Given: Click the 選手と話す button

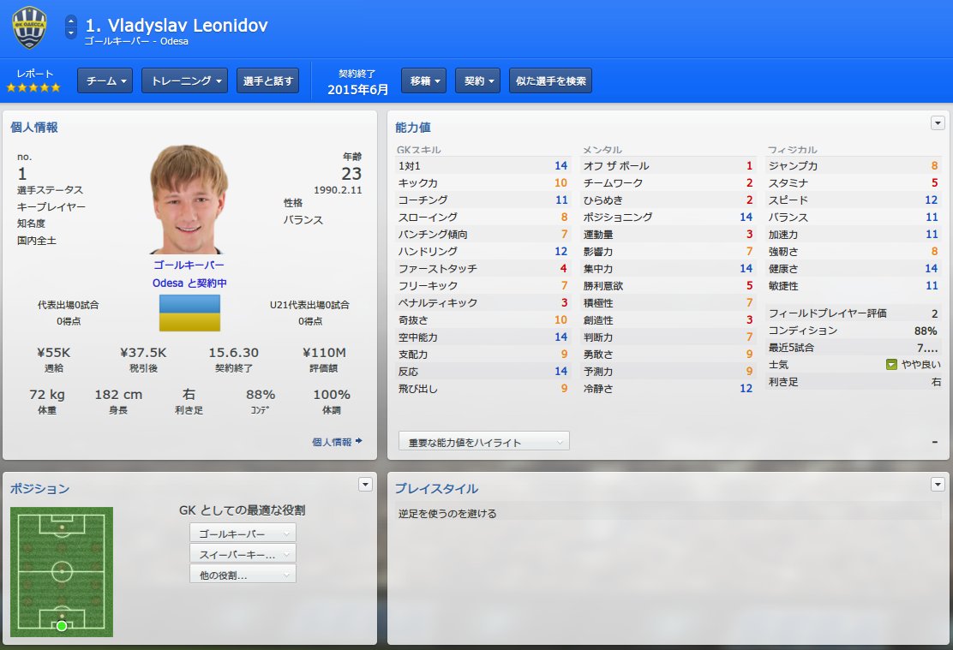Looking at the screenshot, I should [x=267, y=81].
